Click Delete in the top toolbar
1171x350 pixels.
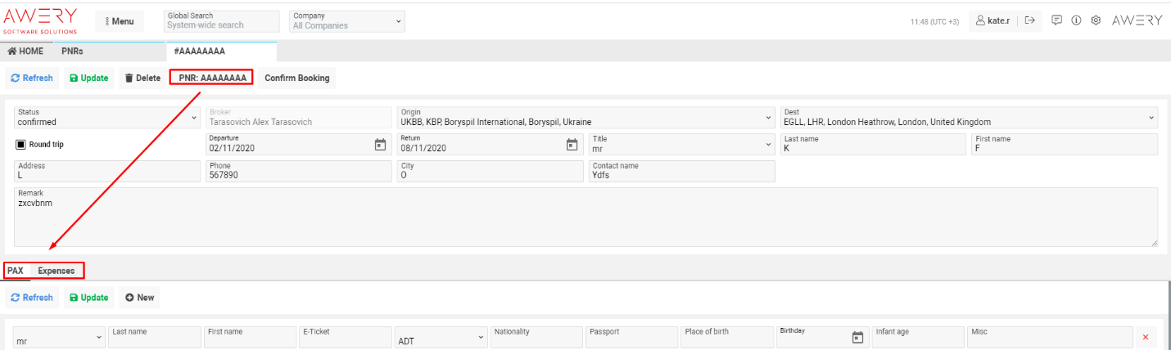(x=142, y=79)
